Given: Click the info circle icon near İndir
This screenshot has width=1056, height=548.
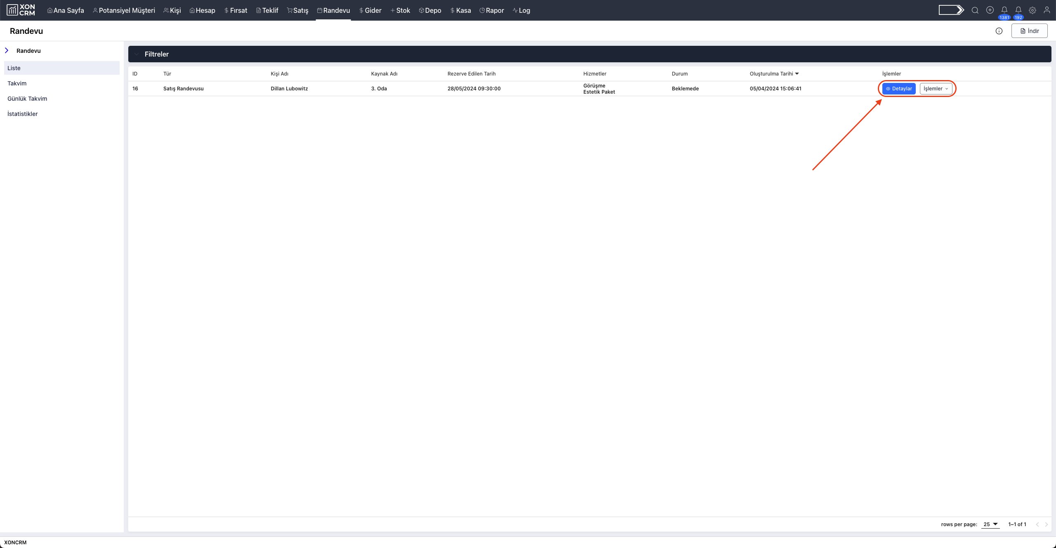Looking at the screenshot, I should [999, 31].
